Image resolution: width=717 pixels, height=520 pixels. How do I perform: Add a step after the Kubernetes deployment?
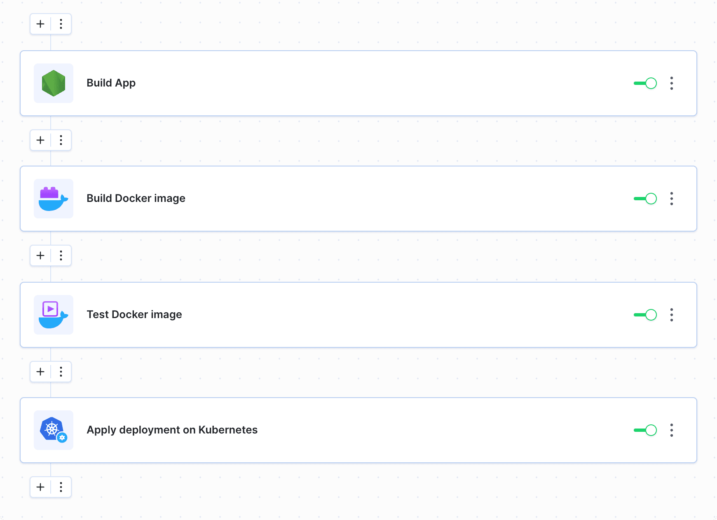pos(40,487)
